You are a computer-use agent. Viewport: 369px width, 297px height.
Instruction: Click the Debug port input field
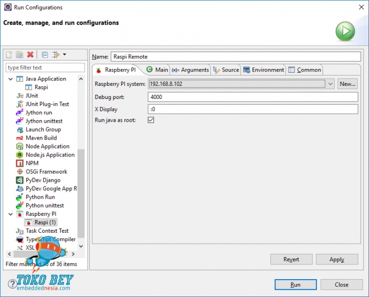click(253, 97)
